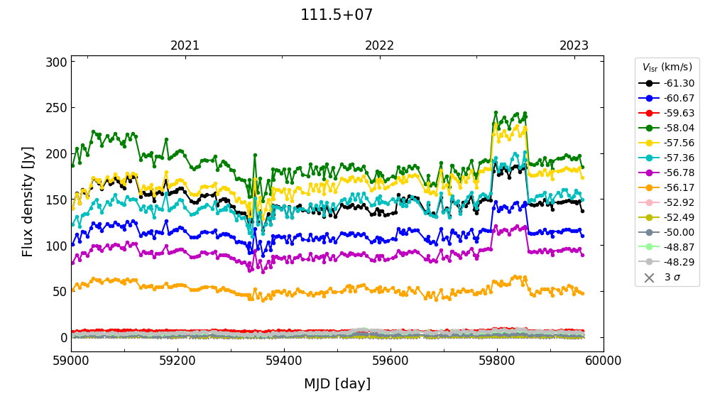Click the 'MJD [day]' x-axis label

pyautogui.click(x=337, y=384)
